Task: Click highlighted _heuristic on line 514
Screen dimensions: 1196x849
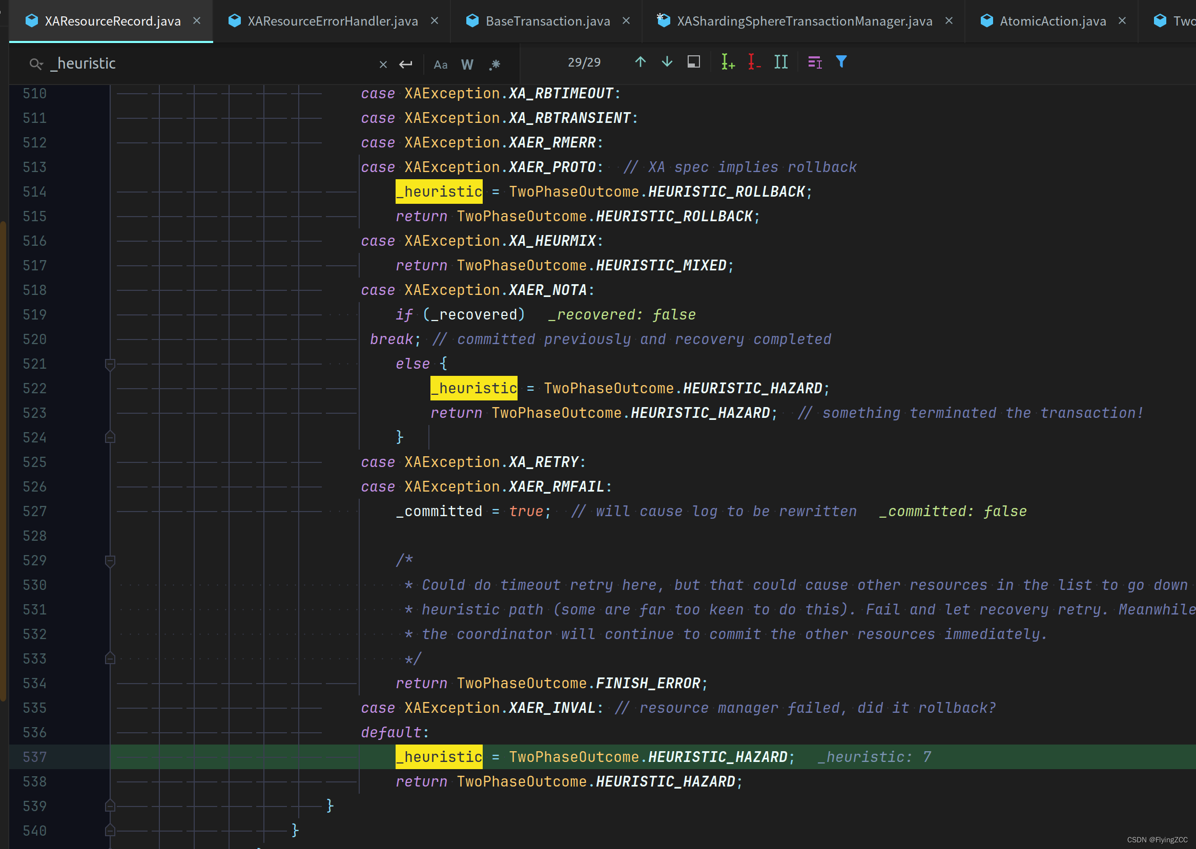Action: pos(439,192)
